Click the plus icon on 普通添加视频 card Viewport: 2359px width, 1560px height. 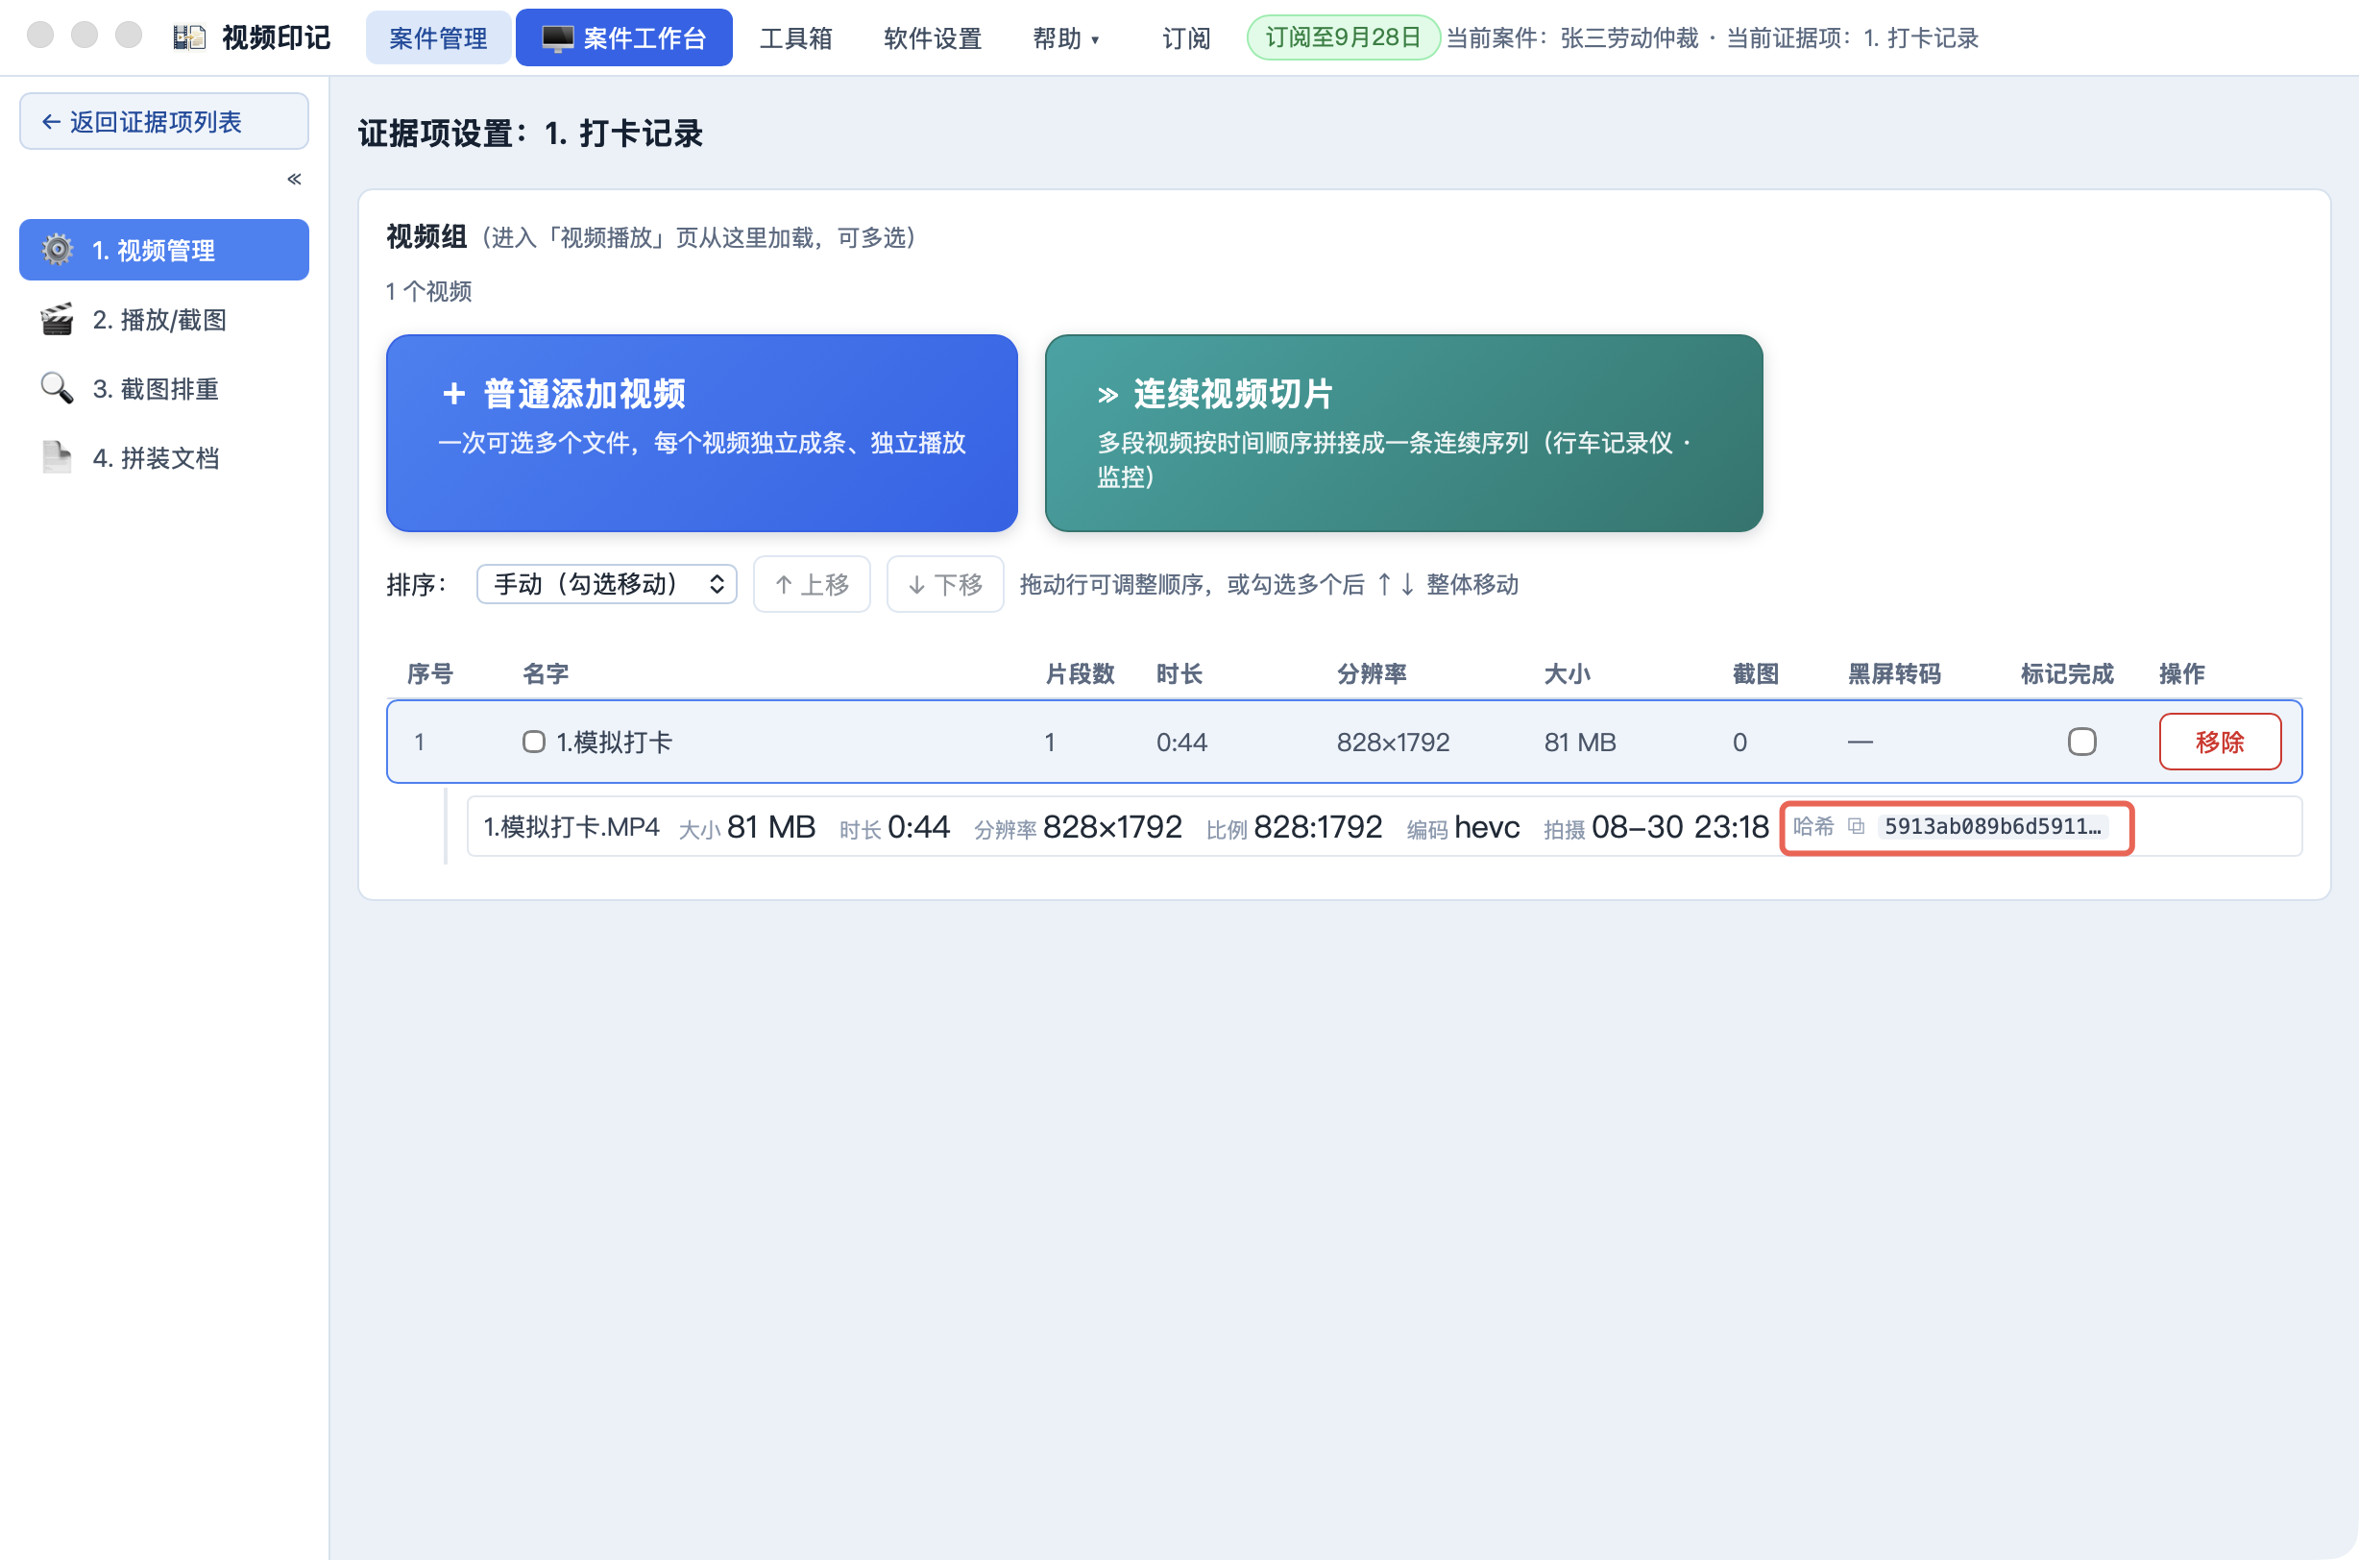453,394
